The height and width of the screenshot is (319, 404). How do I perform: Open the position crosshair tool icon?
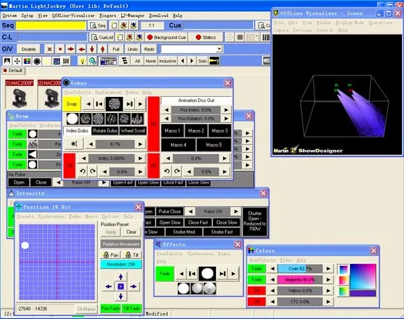pos(17,61)
